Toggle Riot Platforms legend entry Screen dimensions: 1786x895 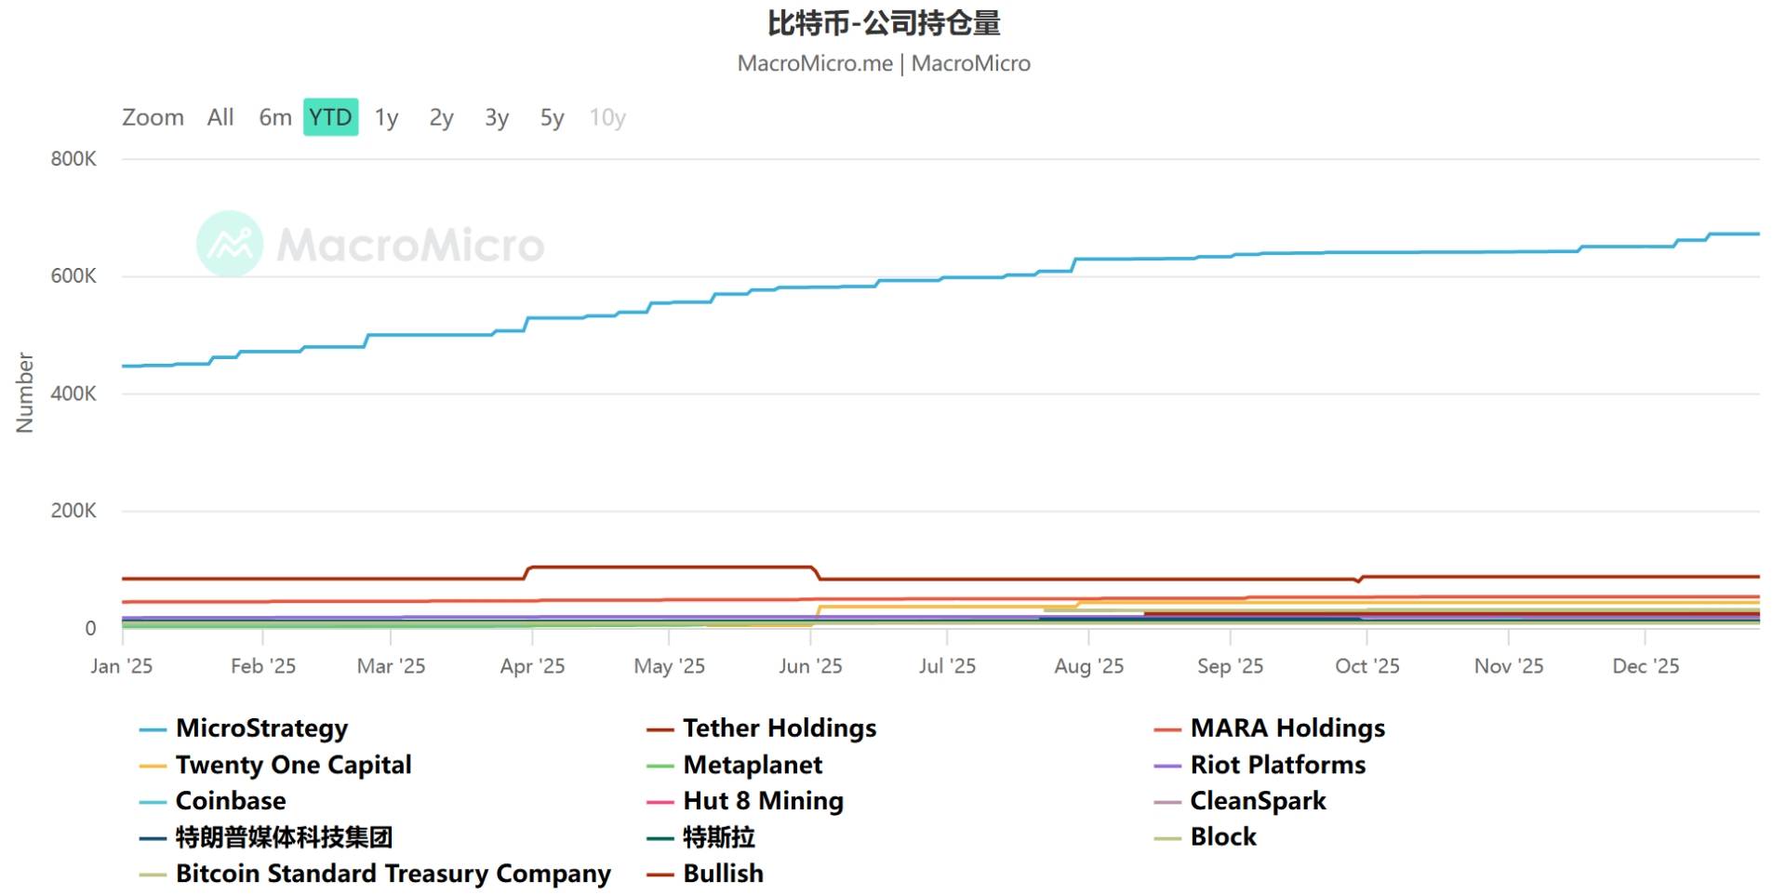(1277, 765)
